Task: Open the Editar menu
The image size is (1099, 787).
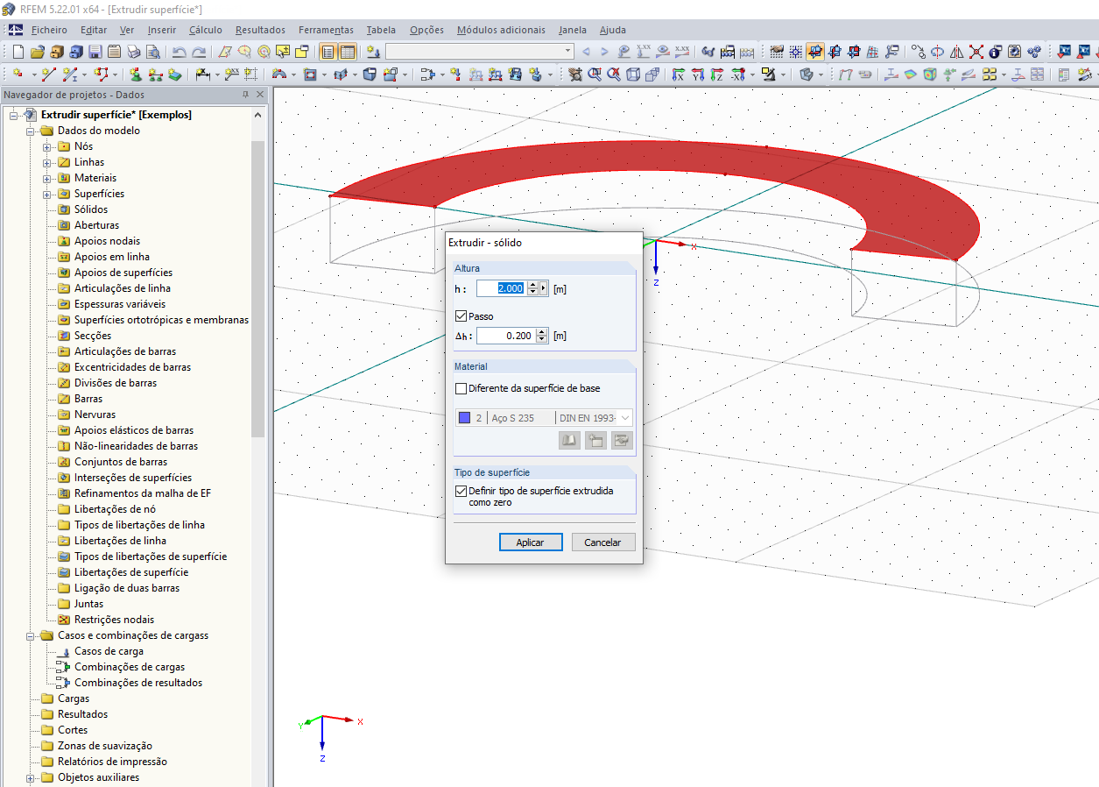Action: point(94,30)
